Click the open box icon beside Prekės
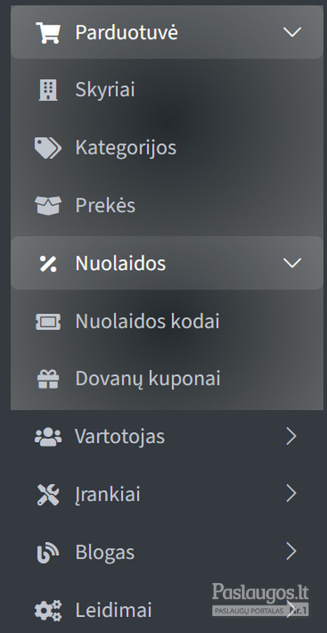The height and width of the screenshot is (633, 327). (48, 205)
